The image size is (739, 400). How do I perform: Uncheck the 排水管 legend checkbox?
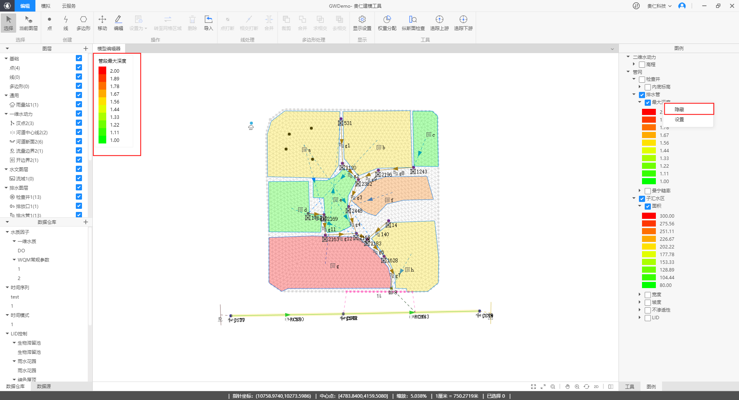[642, 95]
